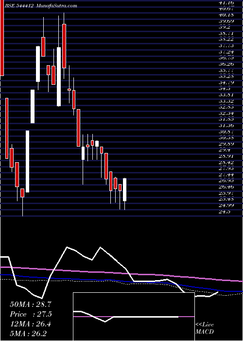Click the 36.26 price axis label
The image size is (243, 341).
pos(226,64)
